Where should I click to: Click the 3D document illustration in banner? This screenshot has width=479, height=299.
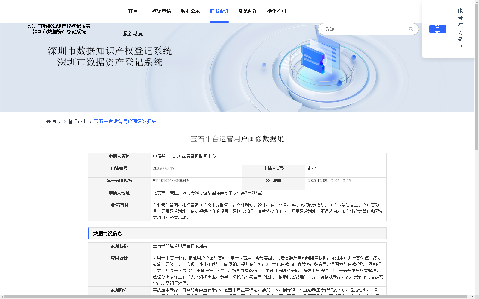(320, 57)
